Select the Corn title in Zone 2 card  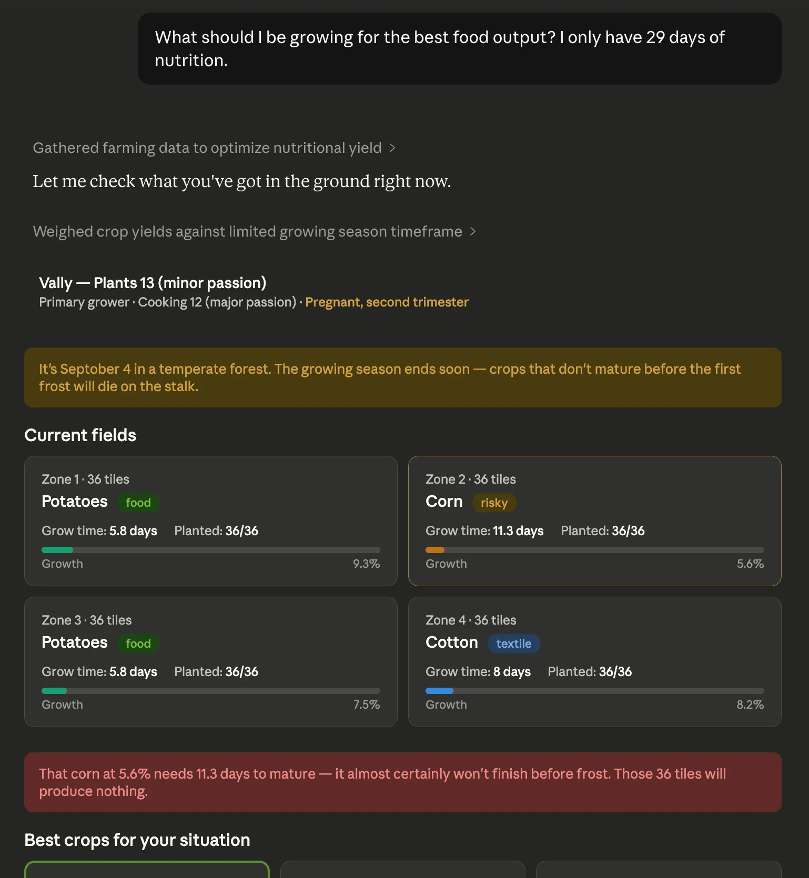pos(444,502)
